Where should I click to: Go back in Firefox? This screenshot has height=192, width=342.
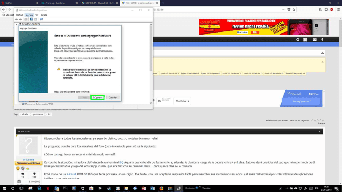coord(3,9)
